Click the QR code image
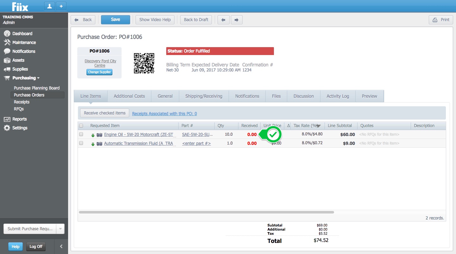The width and height of the screenshot is (456, 254). coord(144,63)
